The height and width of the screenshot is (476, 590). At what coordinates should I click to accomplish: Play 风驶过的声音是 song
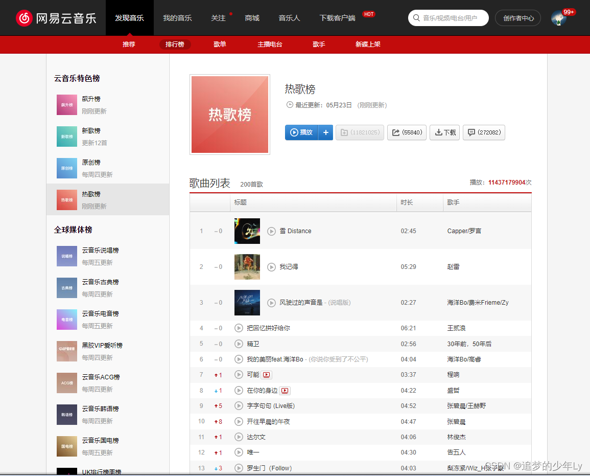tap(271, 303)
